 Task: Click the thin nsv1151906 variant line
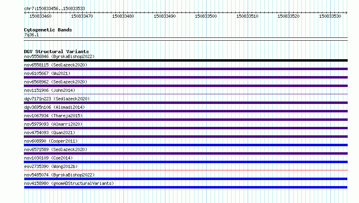pos(186,94)
